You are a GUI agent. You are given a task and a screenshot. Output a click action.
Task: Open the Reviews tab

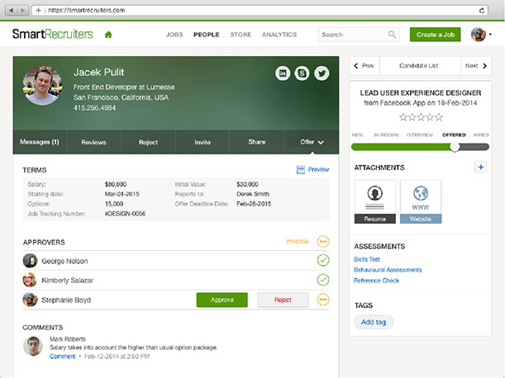(93, 142)
